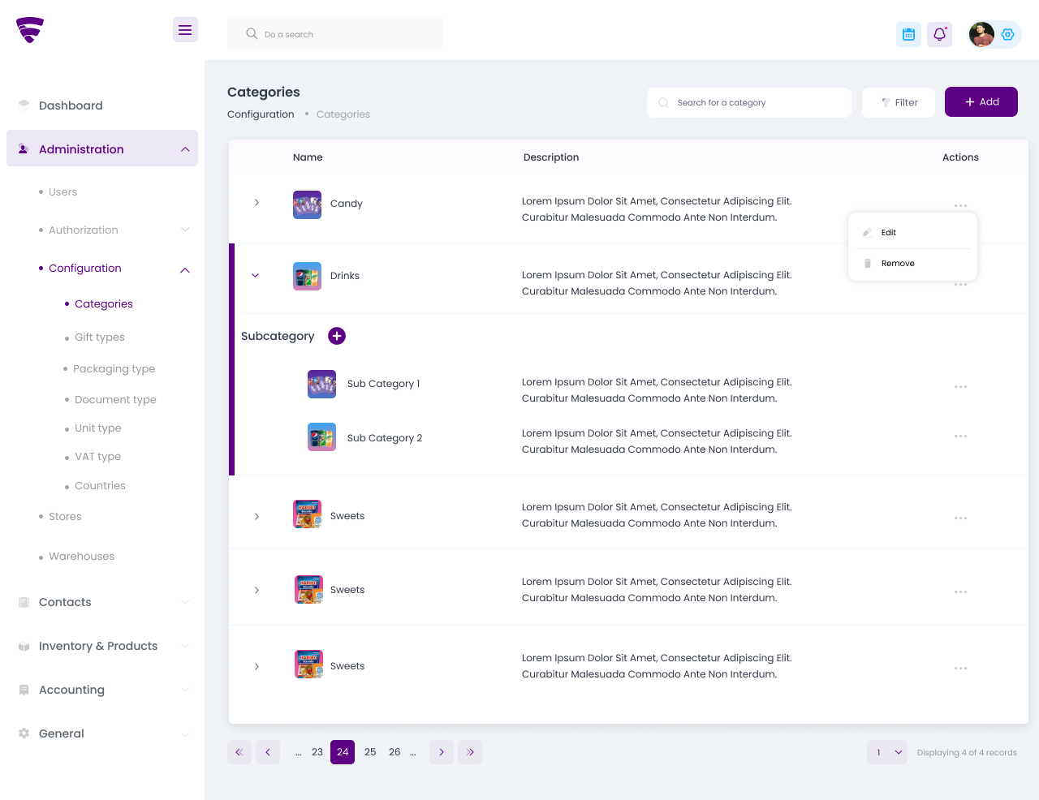The width and height of the screenshot is (1039, 800).
Task: Open actions dots for Sub Category 2
Action: click(x=960, y=437)
